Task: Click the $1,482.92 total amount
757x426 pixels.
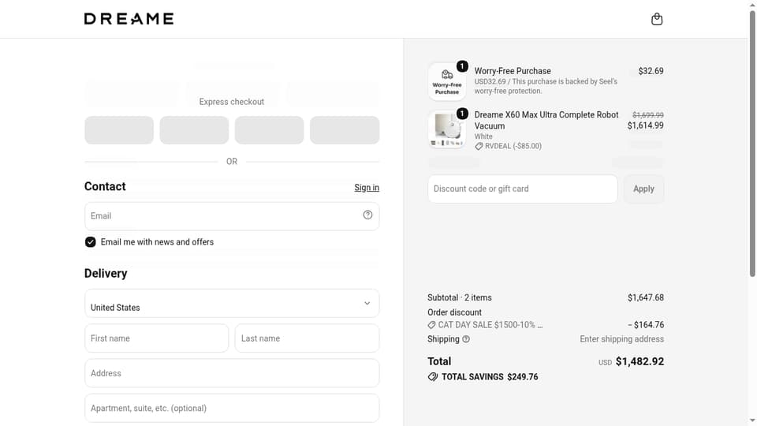Action: pos(640,361)
